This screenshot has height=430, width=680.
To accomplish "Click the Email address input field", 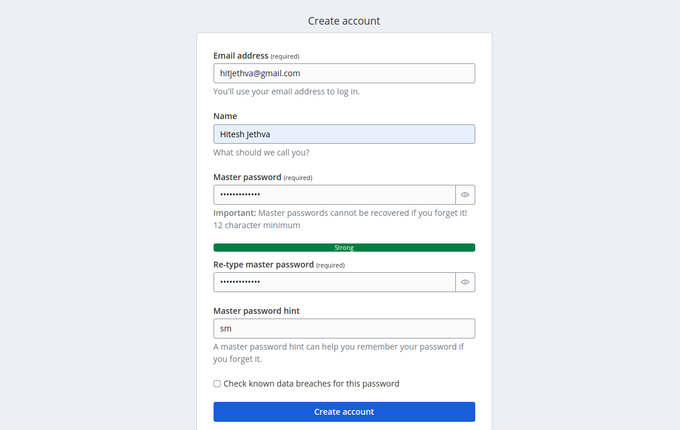I will click(x=344, y=73).
